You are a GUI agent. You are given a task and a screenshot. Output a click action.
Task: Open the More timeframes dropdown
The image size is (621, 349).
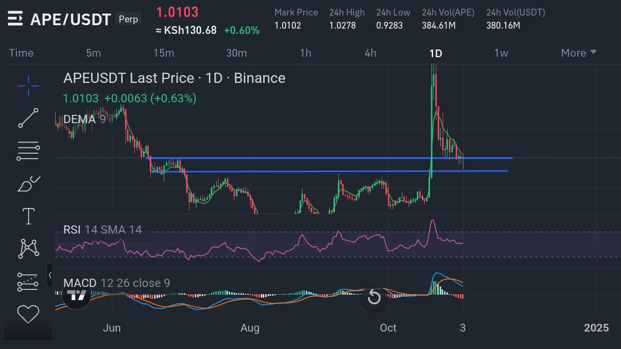tap(578, 53)
